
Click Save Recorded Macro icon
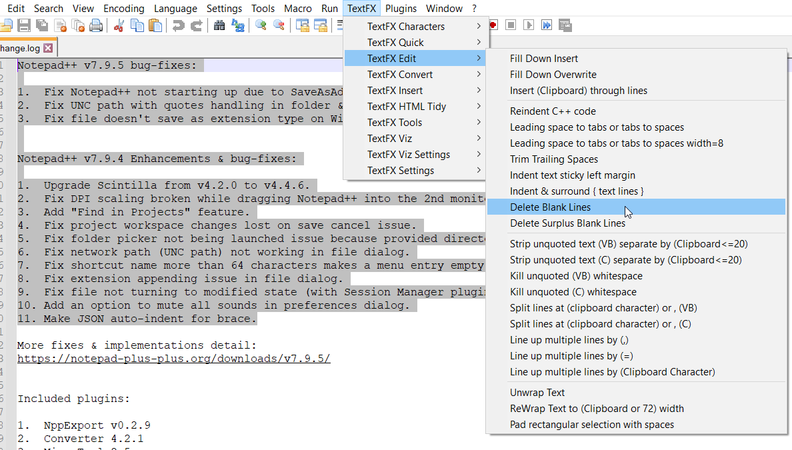(565, 25)
